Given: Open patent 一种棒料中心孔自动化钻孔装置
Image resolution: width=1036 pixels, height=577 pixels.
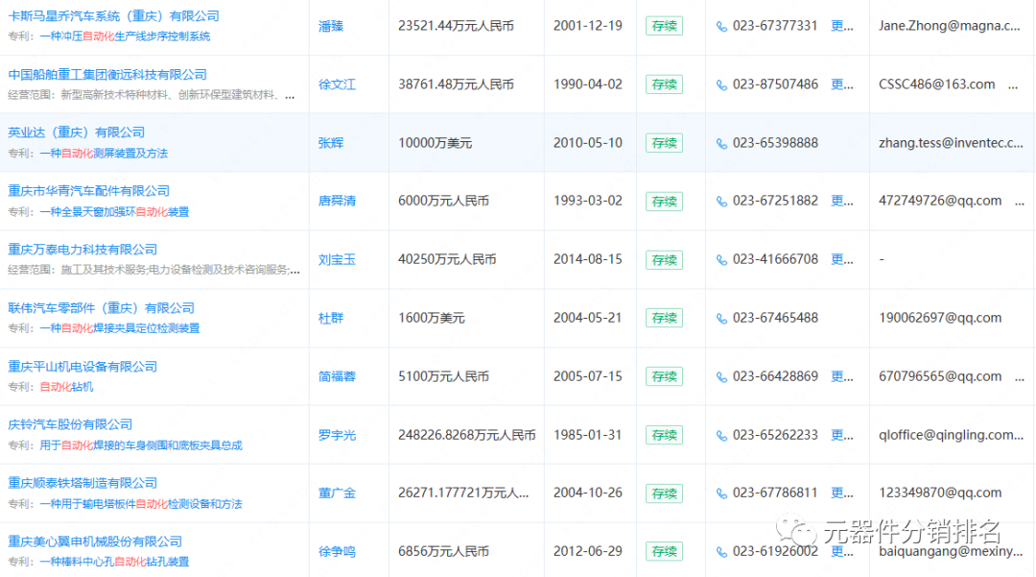Looking at the screenshot, I should pyautogui.click(x=114, y=562).
